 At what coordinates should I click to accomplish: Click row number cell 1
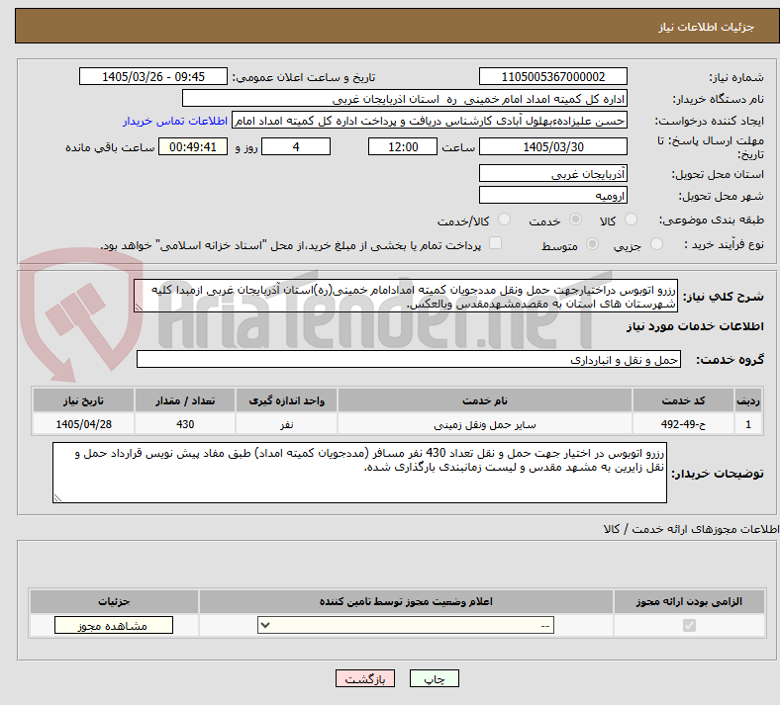748,424
